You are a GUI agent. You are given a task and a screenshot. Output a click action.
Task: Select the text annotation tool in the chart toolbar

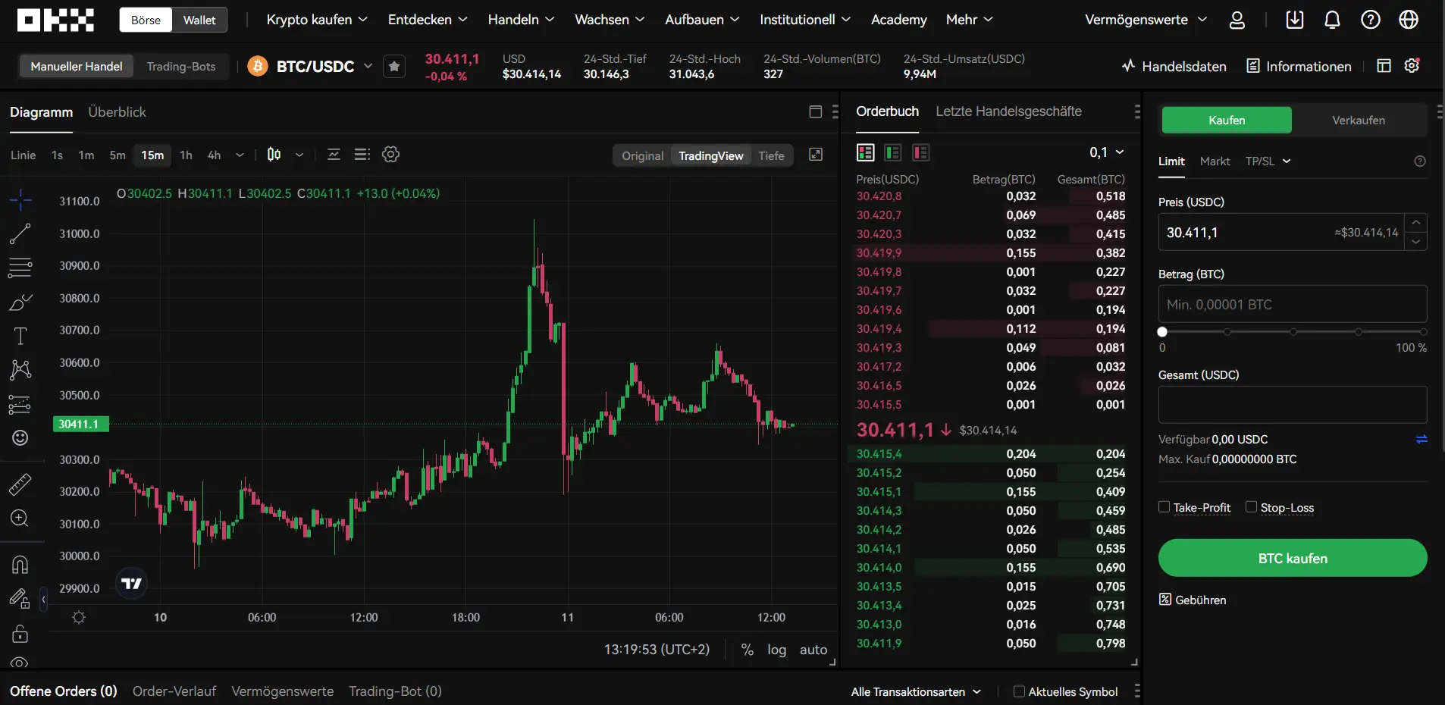pyautogui.click(x=20, y=336)
